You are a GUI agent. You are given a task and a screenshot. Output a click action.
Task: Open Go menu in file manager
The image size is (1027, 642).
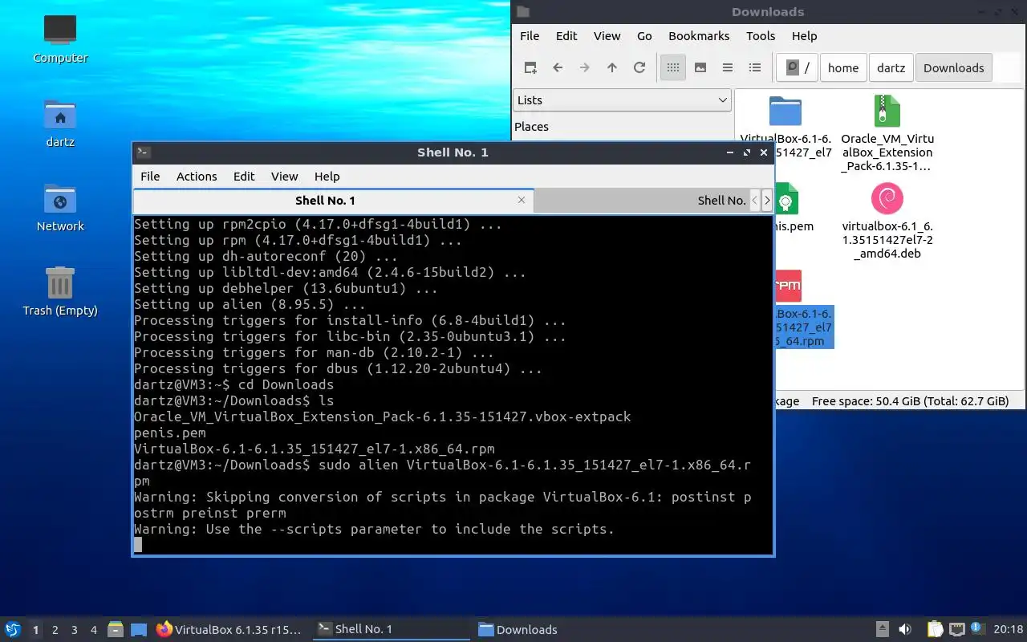click(x=644, y=36)
